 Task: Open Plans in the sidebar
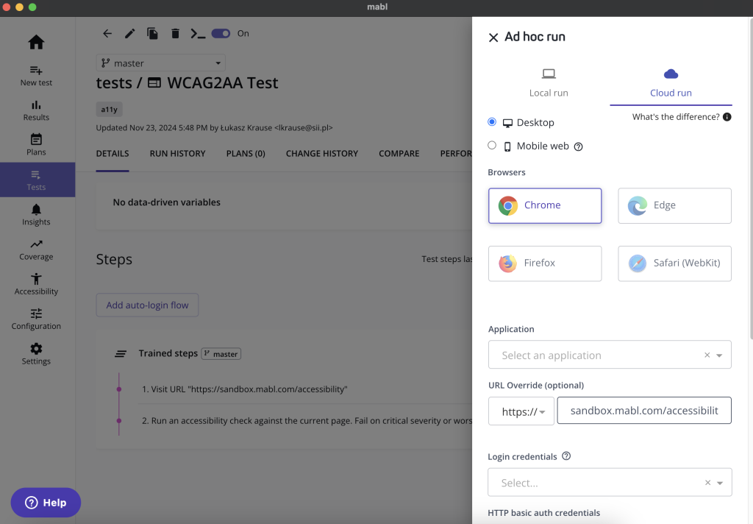click(x=36, y=145)
